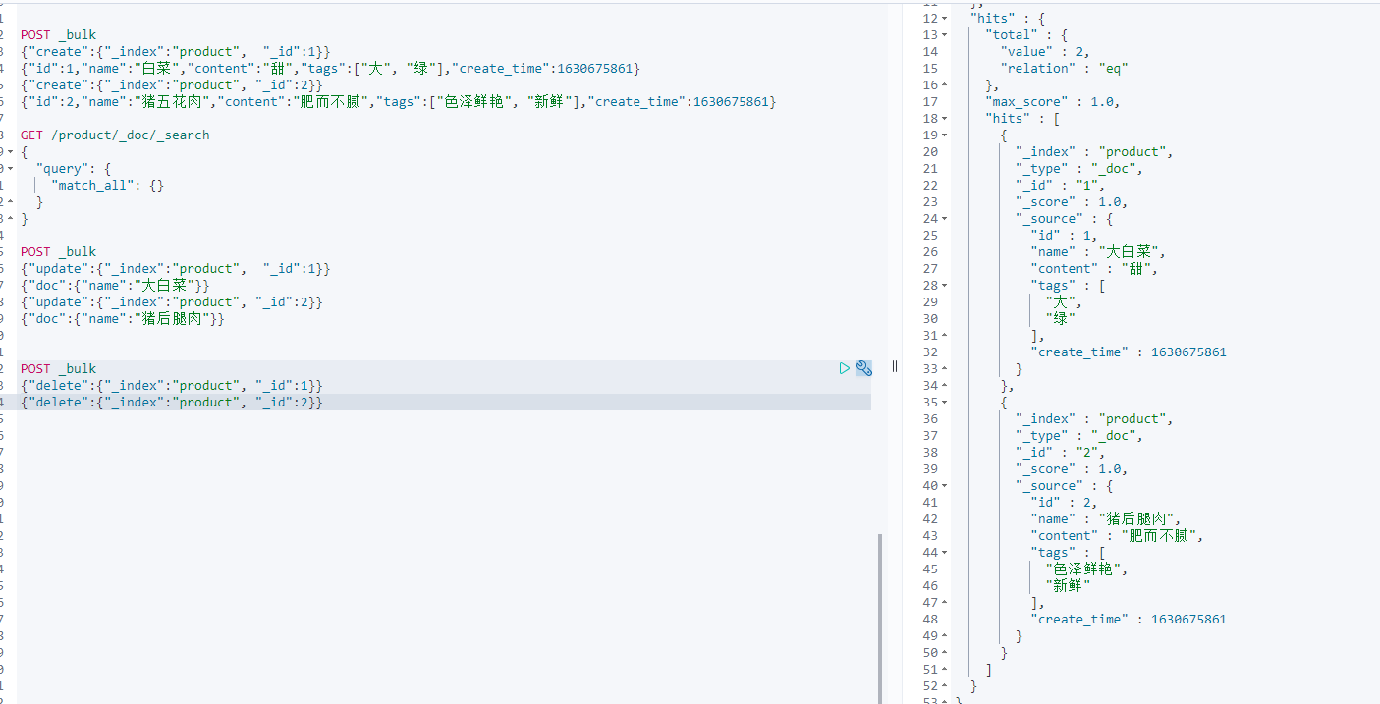
Task: Click "content" : "肥而不腻" in the output
Action: click(x=1117, y=535)
